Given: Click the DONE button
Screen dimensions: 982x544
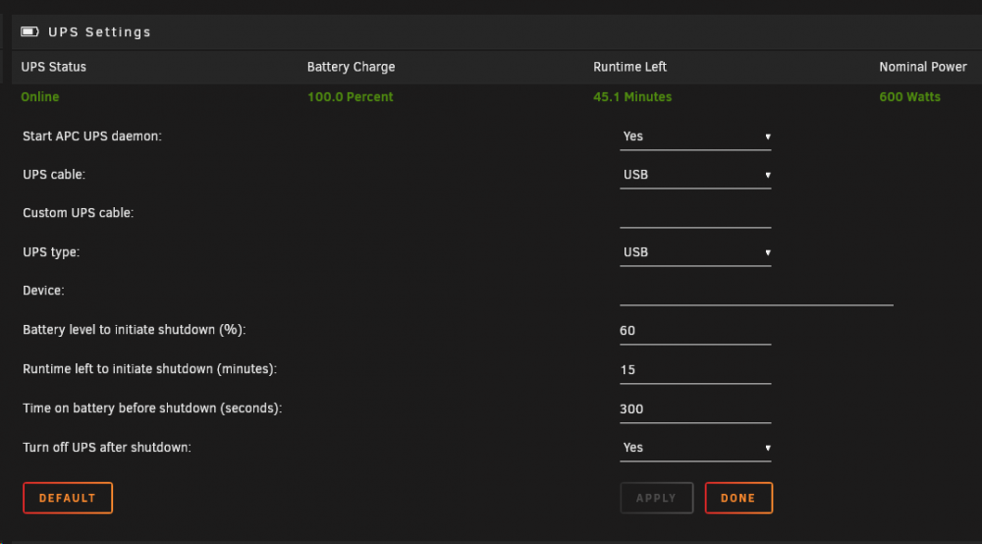Looking at the screenshot, I should [738, 498].
